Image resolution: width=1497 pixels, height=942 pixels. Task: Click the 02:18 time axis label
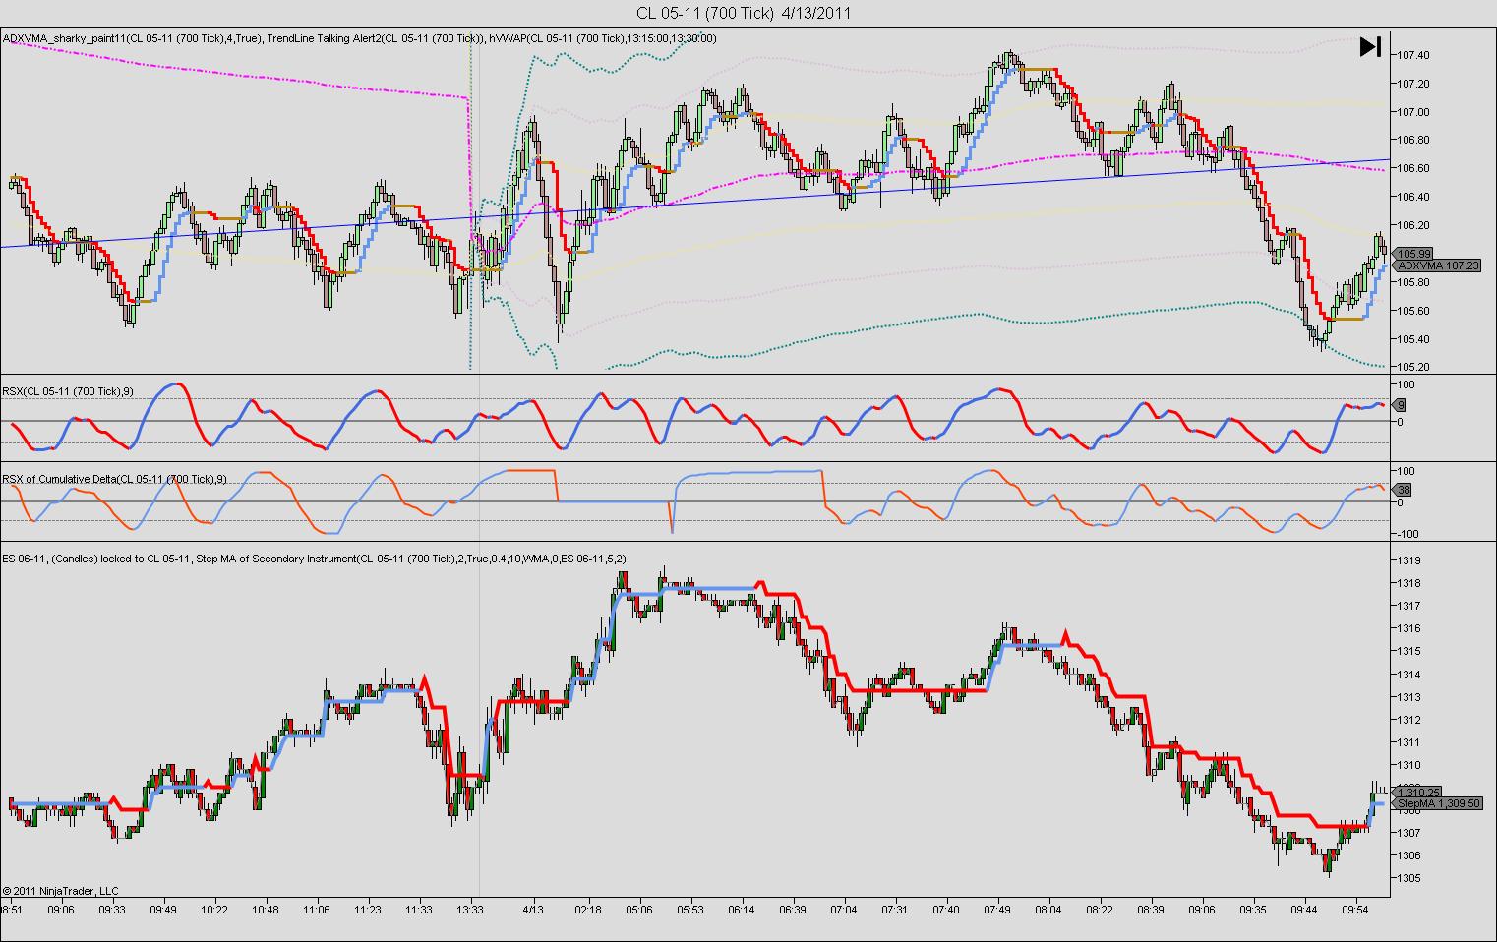point(588,910)
